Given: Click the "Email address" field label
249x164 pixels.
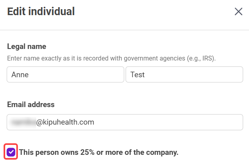Looking at the screenshot, I should click(x=31, y=105).
